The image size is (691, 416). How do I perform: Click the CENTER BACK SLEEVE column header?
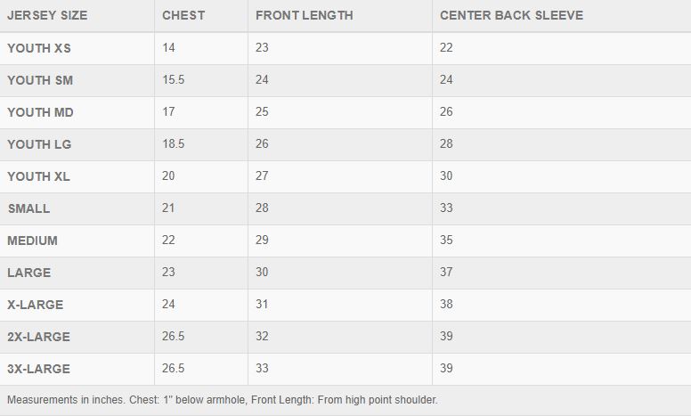coord(511,15)
